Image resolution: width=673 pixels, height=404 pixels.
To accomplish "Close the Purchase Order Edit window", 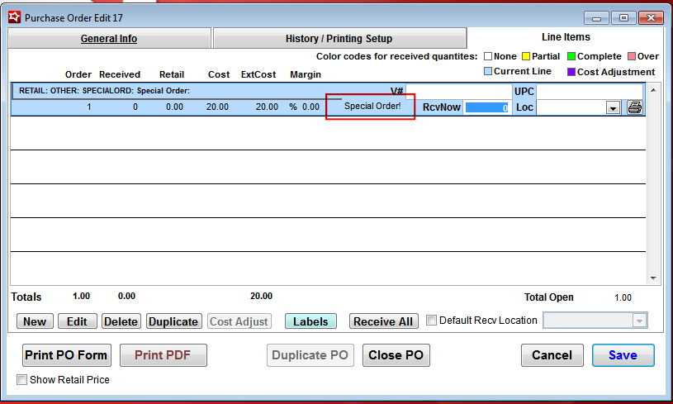I will [x=651, y=18].
